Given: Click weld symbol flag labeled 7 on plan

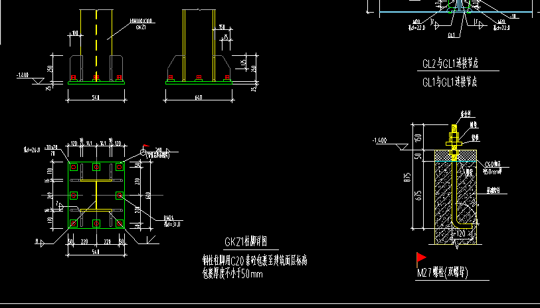Looking at the screenshot, I should point(60,206).
